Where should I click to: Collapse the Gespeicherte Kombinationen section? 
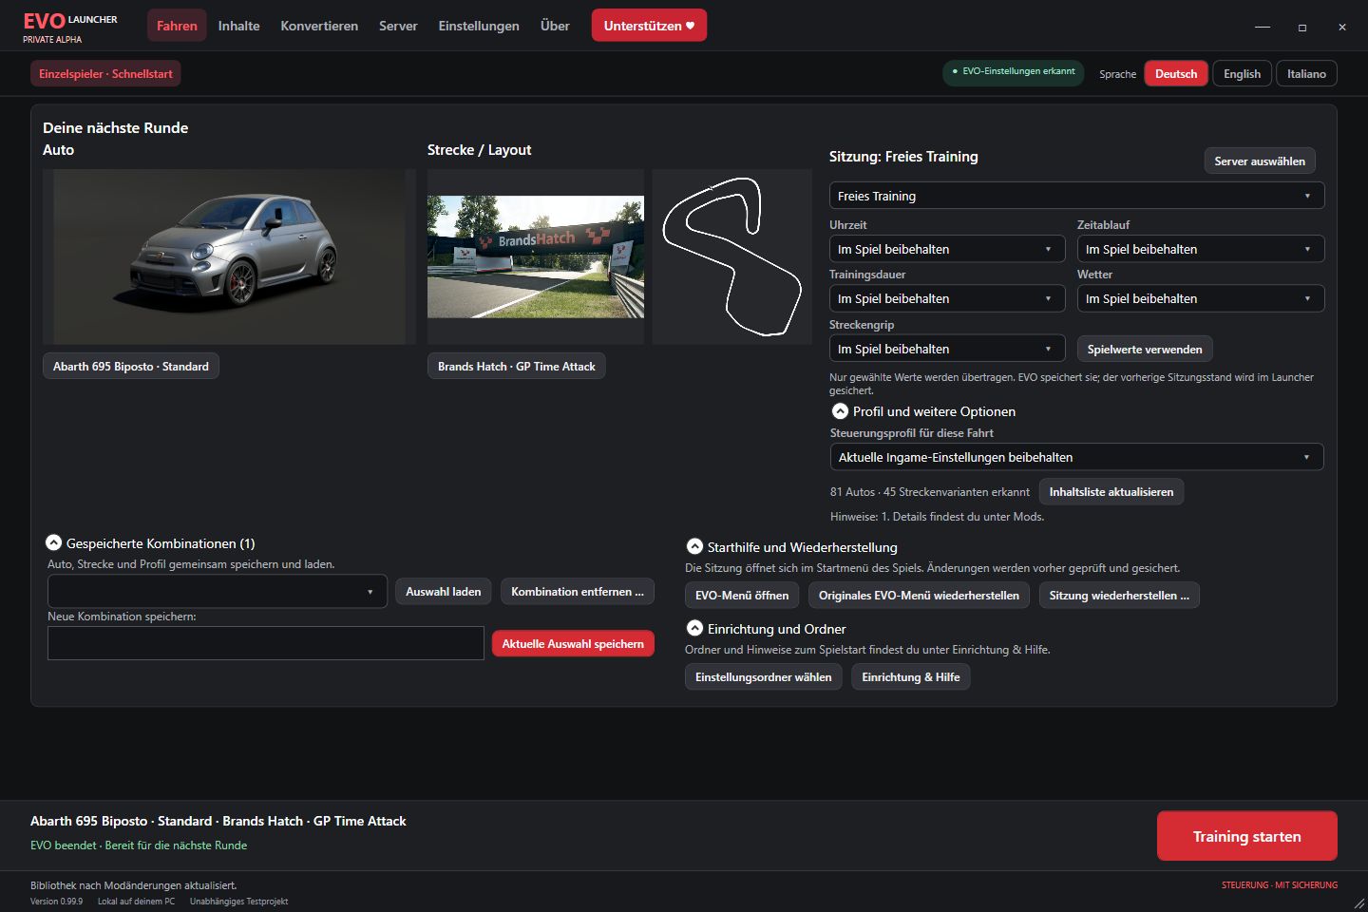(x=54, y=543)
